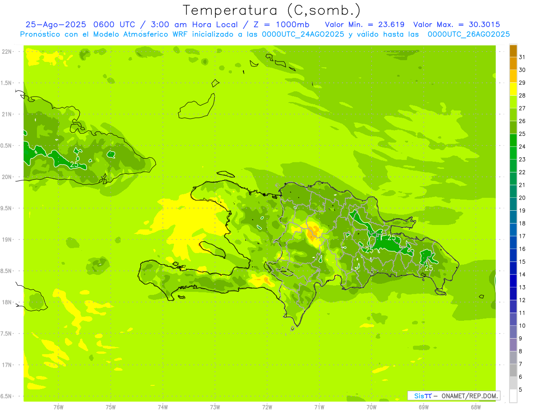This screenshot has width=534, height=413.
Task: Select valid-until timestamp "0000UTC_26AGO2025"
Action: (x=469, y=34)
